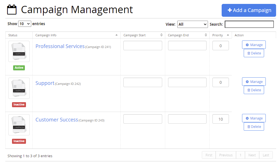Manage the Professional Services campaign
This screenshot has width=280, height=165.
click(x=254, y=45)
